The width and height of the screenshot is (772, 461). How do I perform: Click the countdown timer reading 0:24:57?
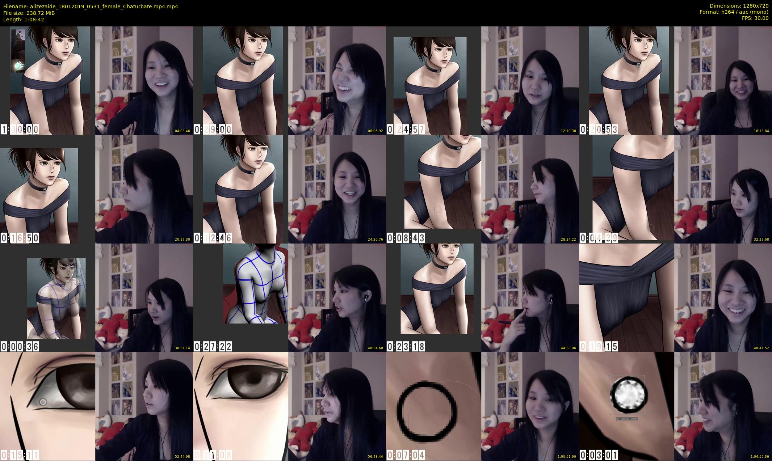click(406, 129)
